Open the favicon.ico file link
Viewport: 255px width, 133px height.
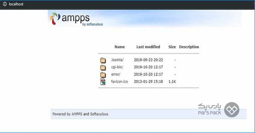pos(120,82)
